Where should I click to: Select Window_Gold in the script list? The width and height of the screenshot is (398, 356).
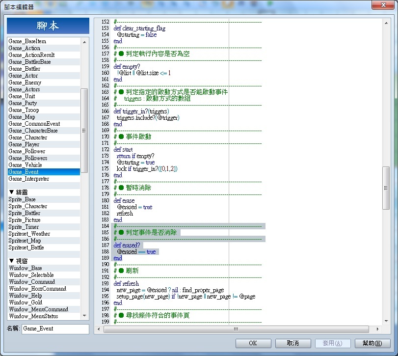[44, 302]
